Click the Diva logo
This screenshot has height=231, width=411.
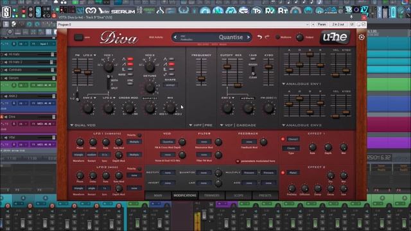click(119, 38)
